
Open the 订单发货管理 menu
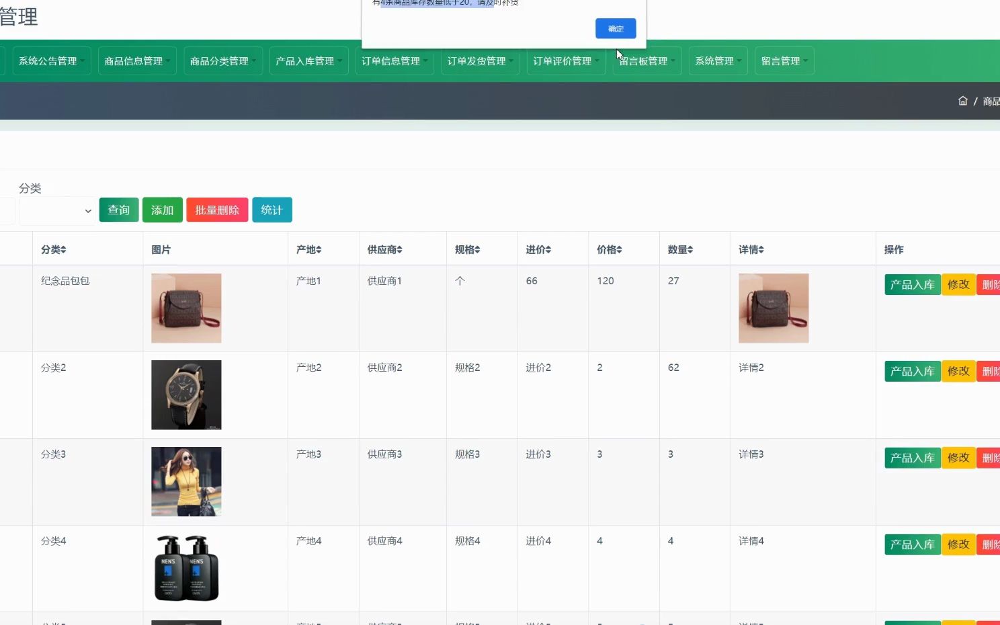point(480,60)
